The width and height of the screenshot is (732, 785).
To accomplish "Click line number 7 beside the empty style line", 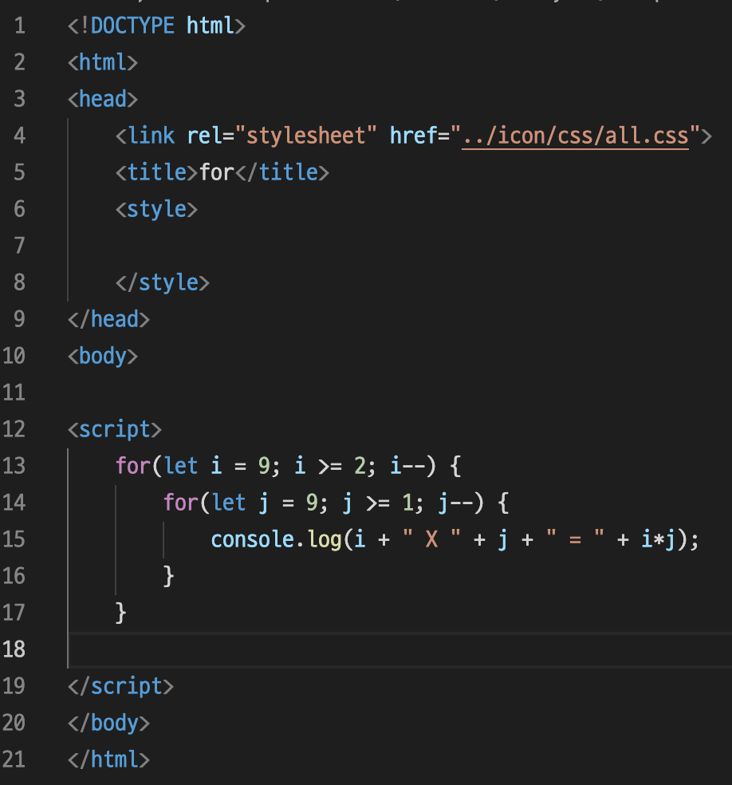I will pos(19,246).
